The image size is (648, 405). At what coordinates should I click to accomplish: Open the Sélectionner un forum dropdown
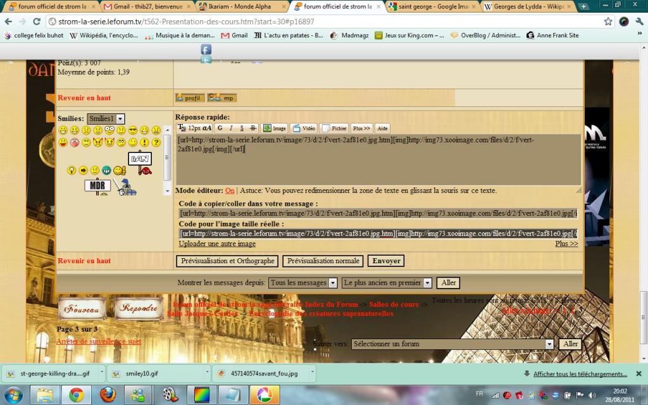452,344
